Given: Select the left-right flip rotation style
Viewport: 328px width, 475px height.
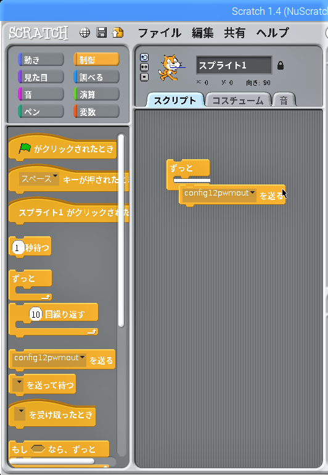Looking at the screenshot, I should (144, 67).
